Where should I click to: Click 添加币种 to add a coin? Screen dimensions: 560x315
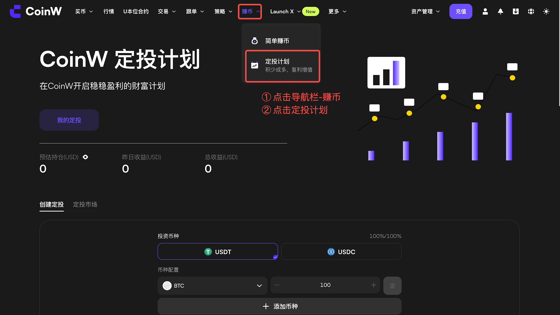pos(279,306)
